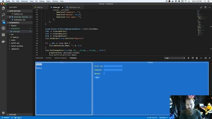Image resolution: width=212 pixels, height=119 pixels.
Task: Open the Search view in activity bar
Action: click(x=3, y=15)
